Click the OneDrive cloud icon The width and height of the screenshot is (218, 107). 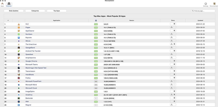(19, 95)
